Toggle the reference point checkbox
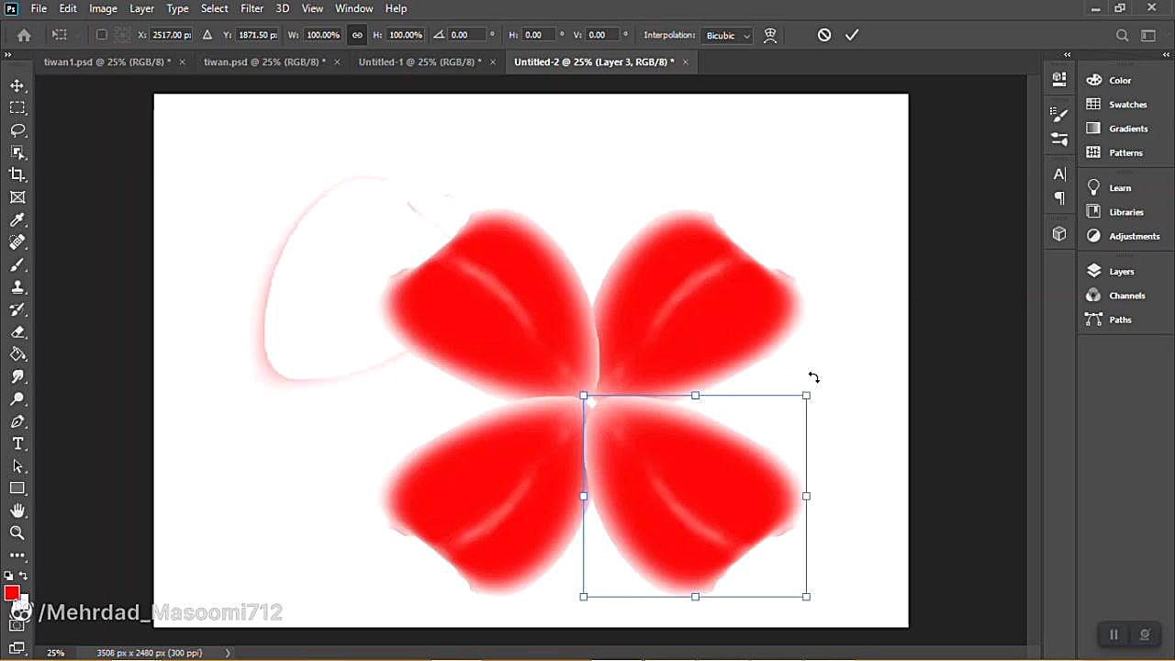1175x661 pixels. 101,35
